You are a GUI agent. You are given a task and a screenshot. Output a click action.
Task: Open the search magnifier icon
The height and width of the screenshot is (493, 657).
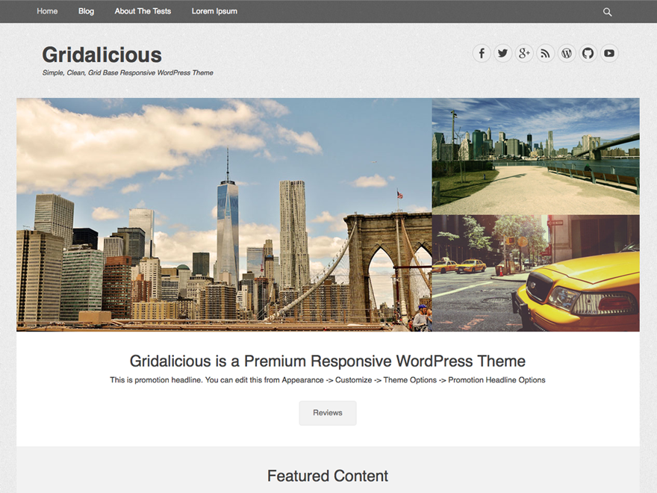607,12
